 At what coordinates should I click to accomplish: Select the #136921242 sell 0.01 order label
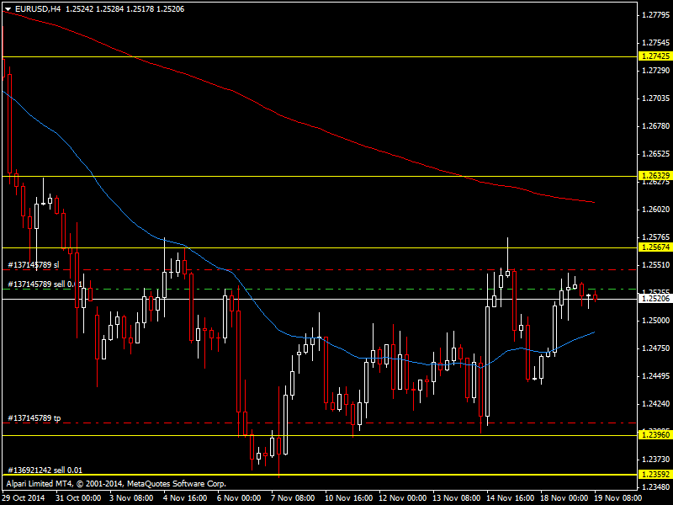[45, 470]
